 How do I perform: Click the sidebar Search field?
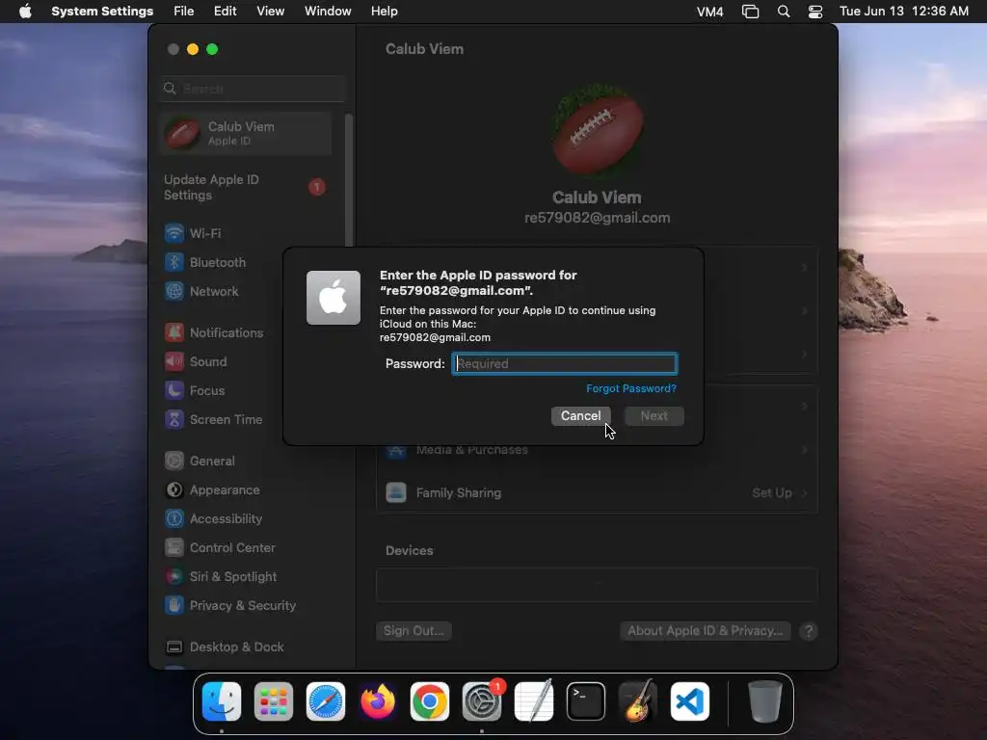253,89
